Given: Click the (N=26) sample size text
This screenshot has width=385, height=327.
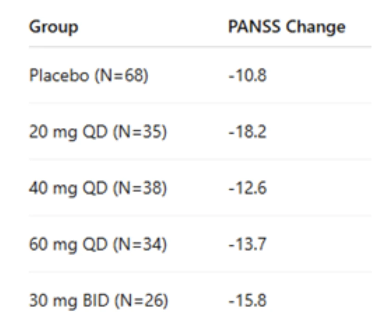Looking at the screenshot, I should point(141,301).
